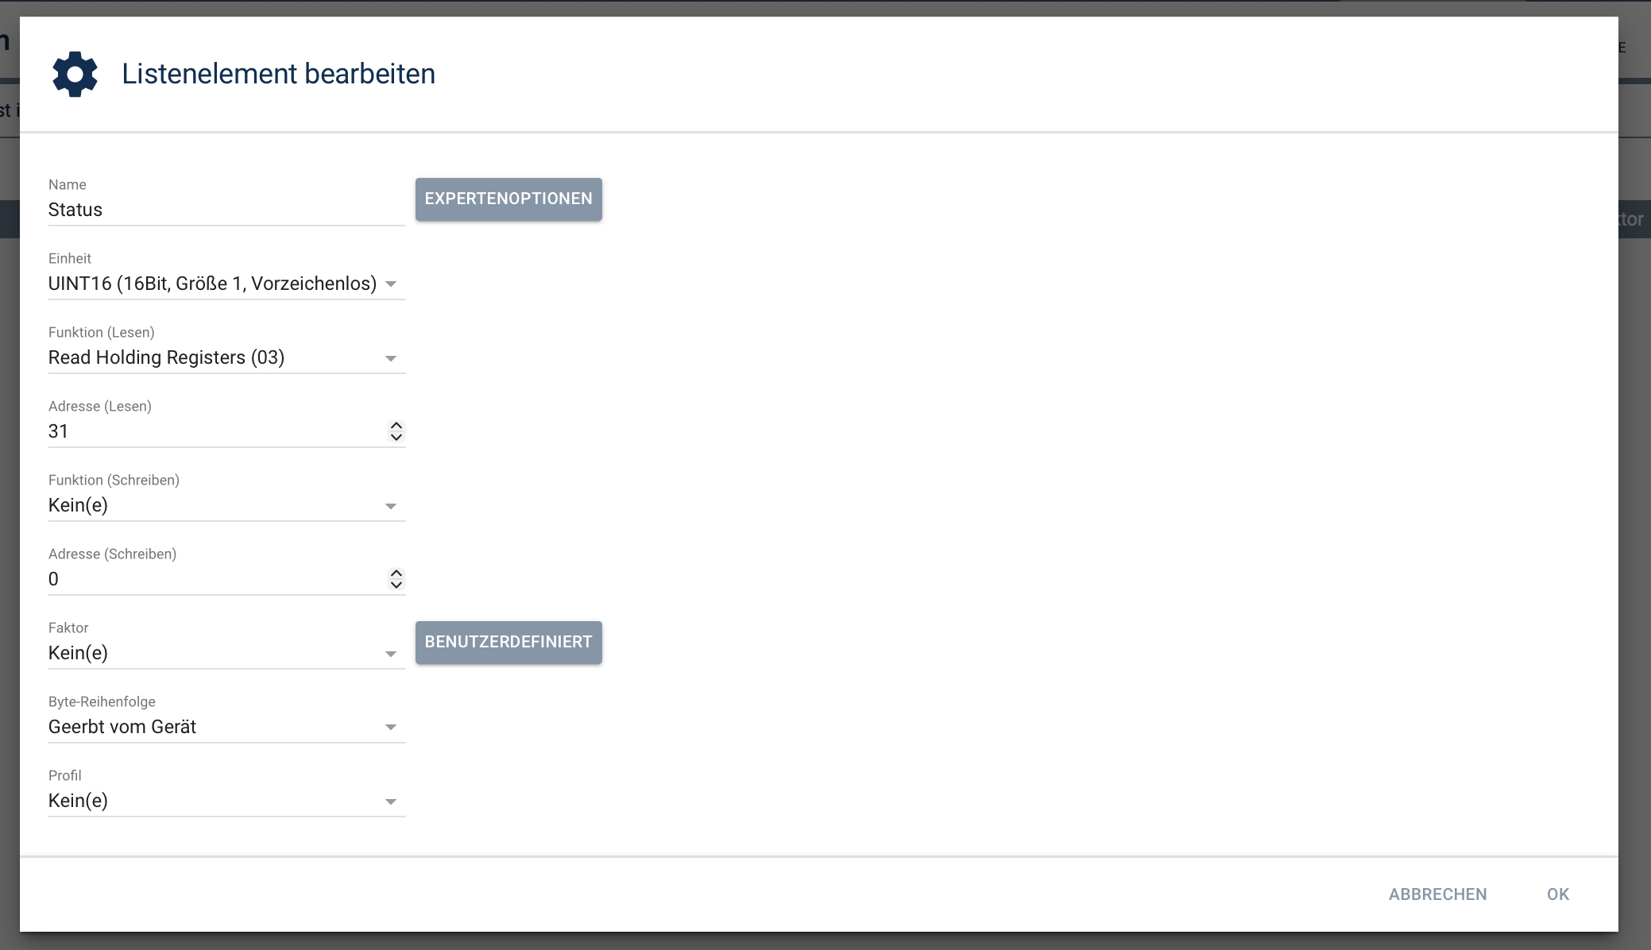1651x950 pixels.
Task: Confirm the dialog with OK
Action: click(x=1557, y=894)
